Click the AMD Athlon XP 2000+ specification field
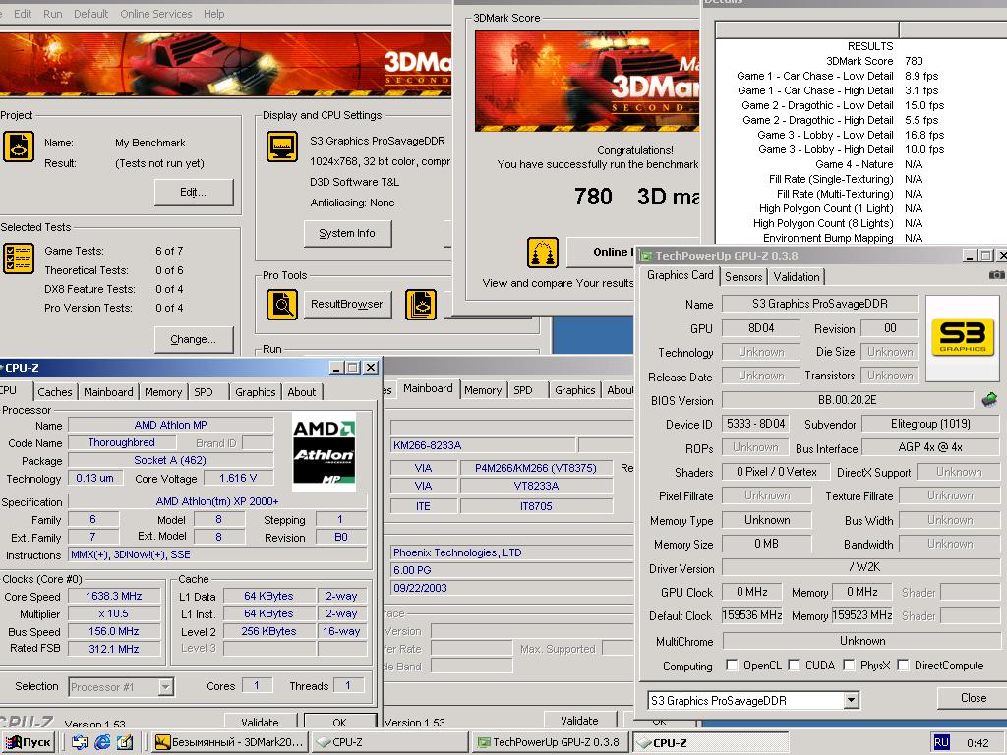Screen dimensions: 1007x755 point(217,501)
